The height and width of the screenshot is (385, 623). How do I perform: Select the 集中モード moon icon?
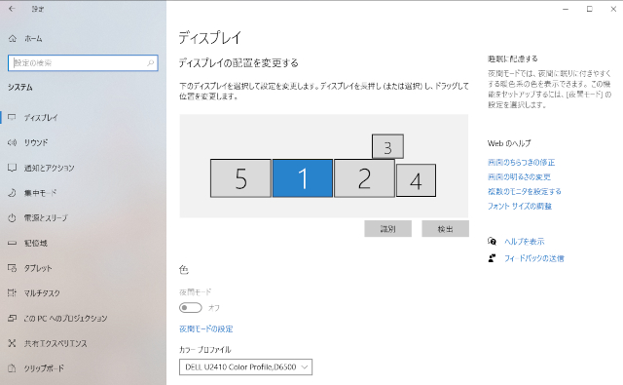(12, 193)
